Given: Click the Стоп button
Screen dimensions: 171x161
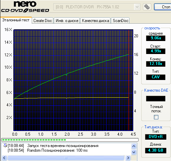Looking at the screenshot, I should click(x=163, y=7).
